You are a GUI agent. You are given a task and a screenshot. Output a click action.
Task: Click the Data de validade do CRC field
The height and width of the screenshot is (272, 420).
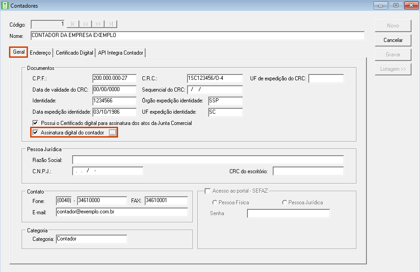tap(114, 90)
